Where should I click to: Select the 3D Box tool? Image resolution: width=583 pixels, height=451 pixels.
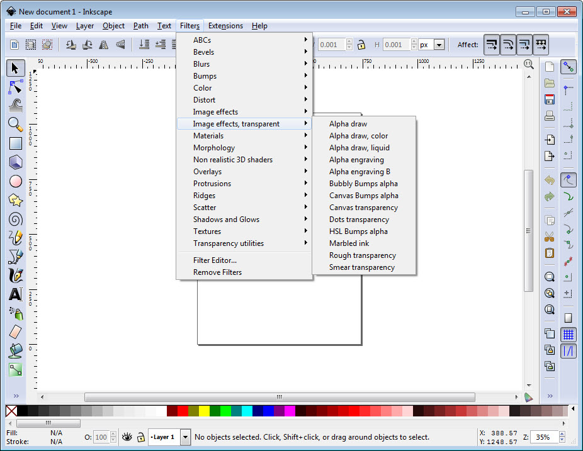(15, 162)
